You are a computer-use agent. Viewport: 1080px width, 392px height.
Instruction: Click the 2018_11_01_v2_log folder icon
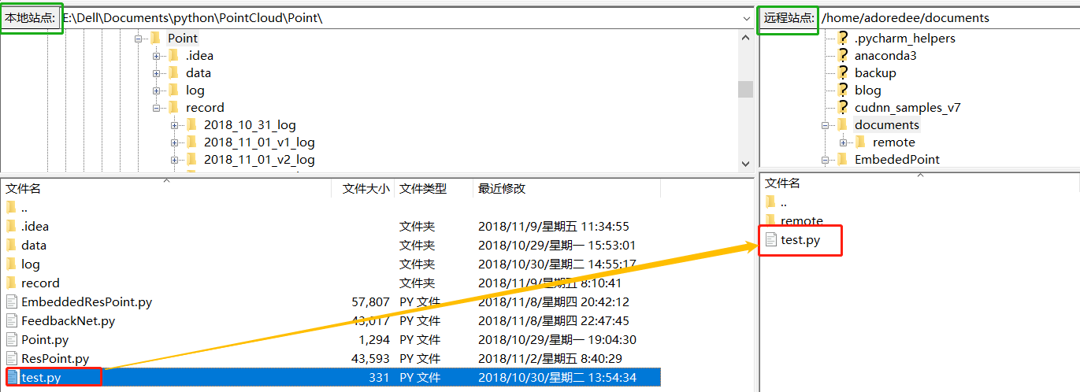(191, 159)
